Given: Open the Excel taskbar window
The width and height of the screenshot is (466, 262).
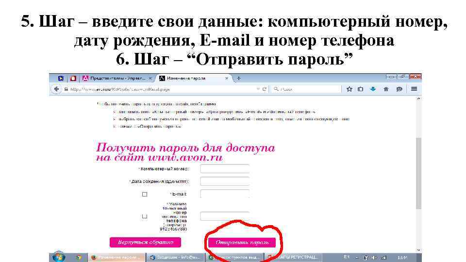Looking at the screenshot, I should coord(234,257).
